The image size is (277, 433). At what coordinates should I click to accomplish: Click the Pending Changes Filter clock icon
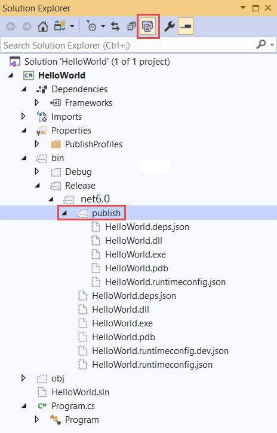(x=91, y=26)
